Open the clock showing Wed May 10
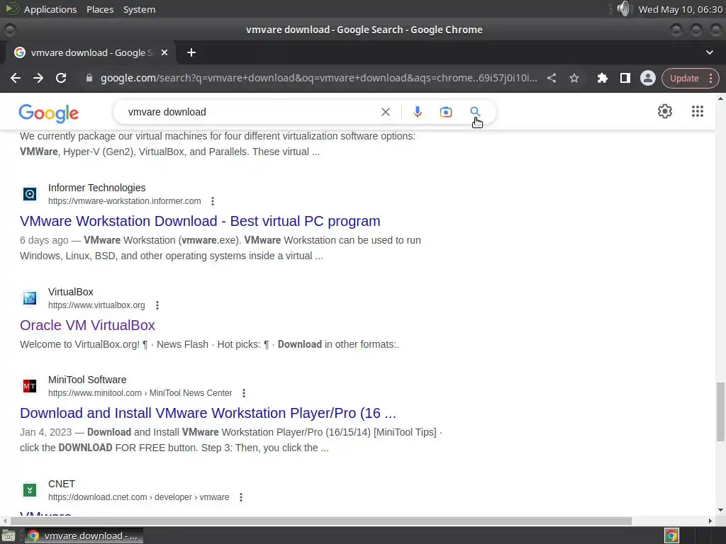This screenshot has height=544, width=726. click(680, 9)
